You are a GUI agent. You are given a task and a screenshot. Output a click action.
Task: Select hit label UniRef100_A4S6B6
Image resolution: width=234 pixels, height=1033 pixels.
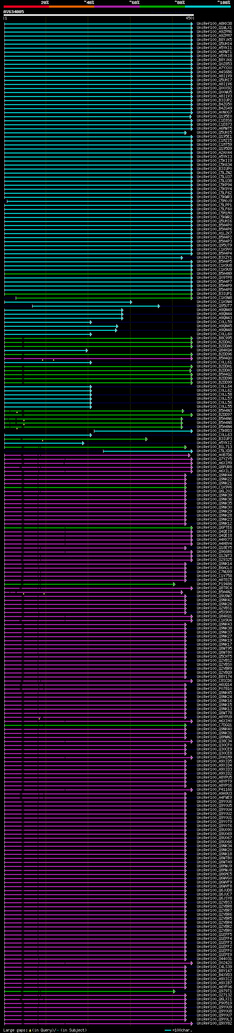tap(214, 72)
